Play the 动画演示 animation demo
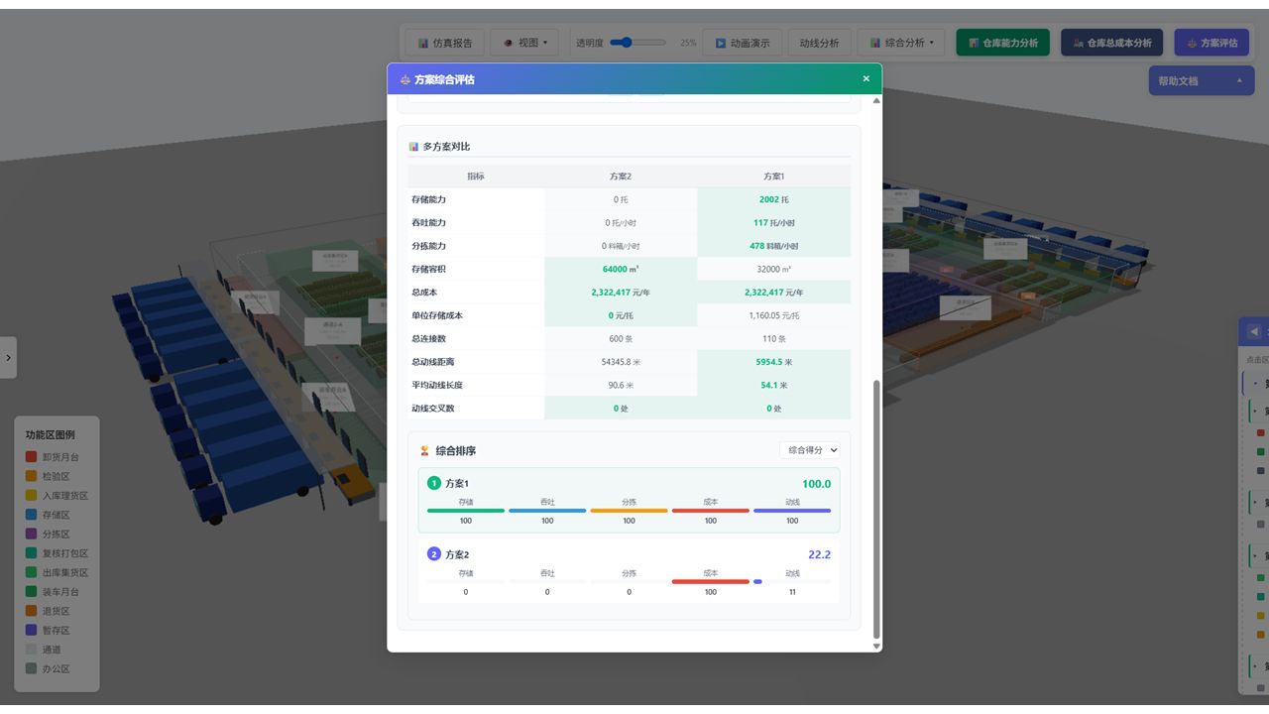 coord(743,43)
